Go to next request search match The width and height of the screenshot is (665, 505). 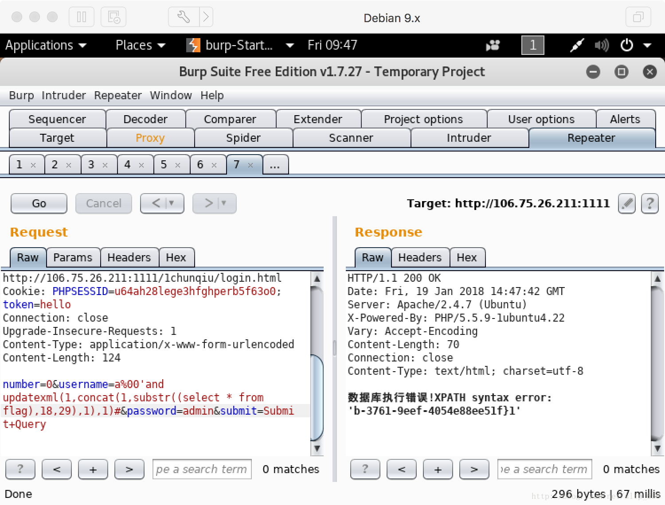tap(129, 469)
